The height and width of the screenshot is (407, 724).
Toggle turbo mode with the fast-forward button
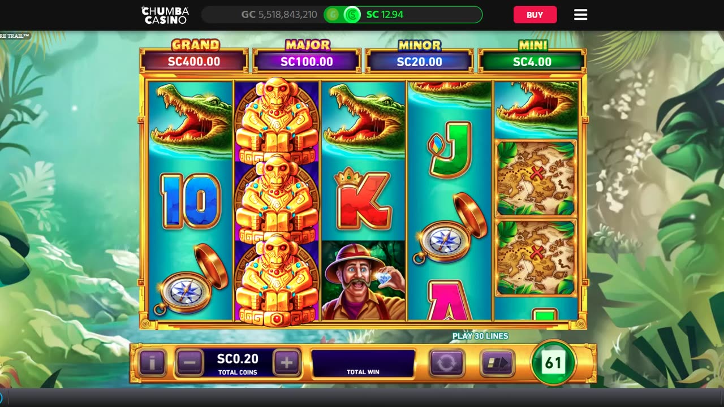[x=497, y=362]
